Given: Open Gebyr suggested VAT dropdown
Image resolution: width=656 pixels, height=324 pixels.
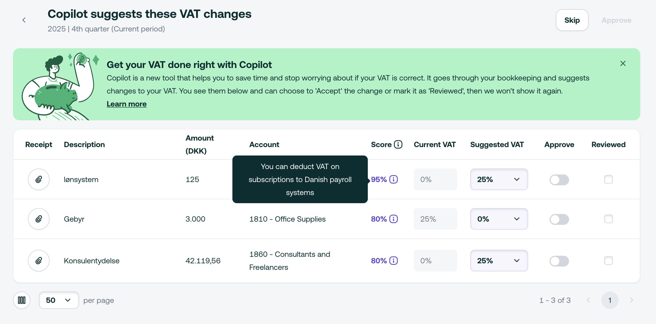Looking at the screenshot, I should (x=499, y=219).
